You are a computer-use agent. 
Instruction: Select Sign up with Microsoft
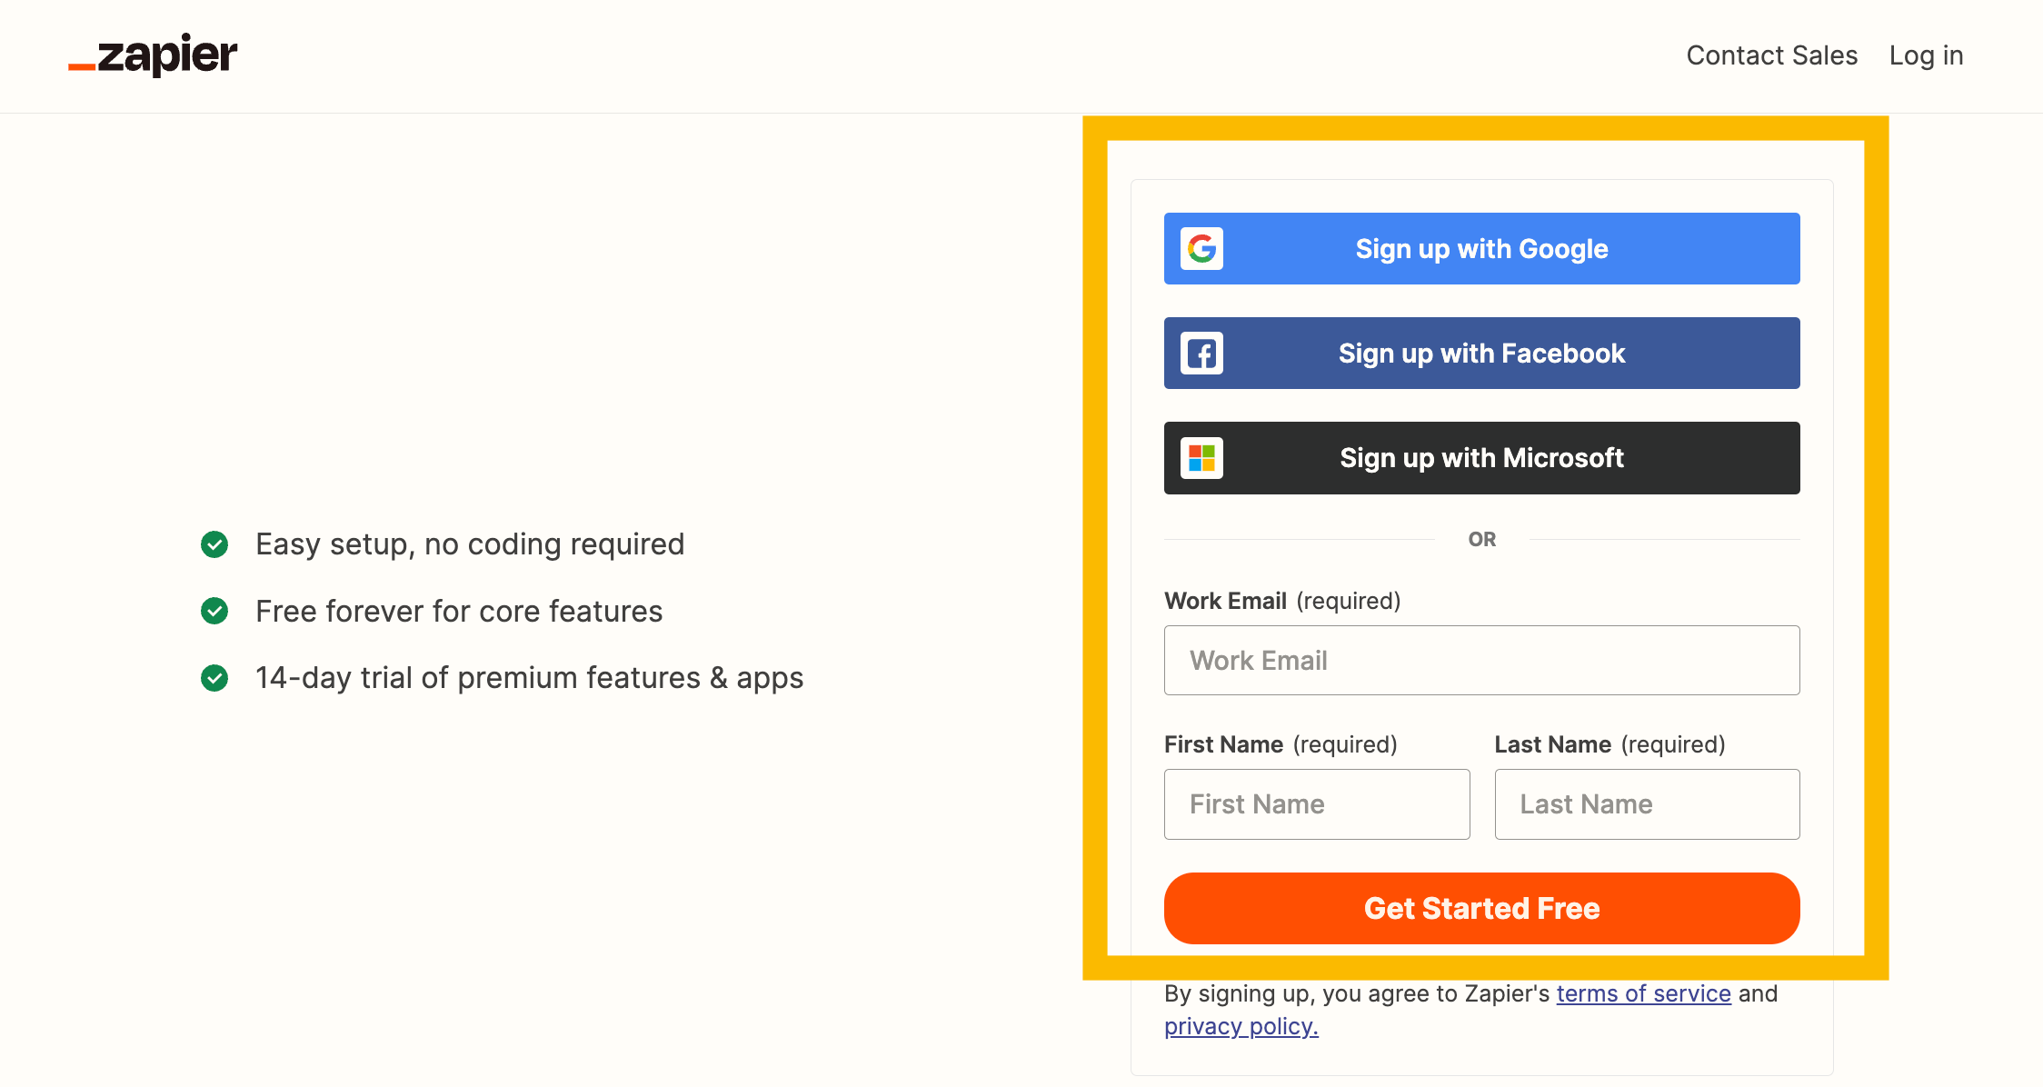point(1481,458)
